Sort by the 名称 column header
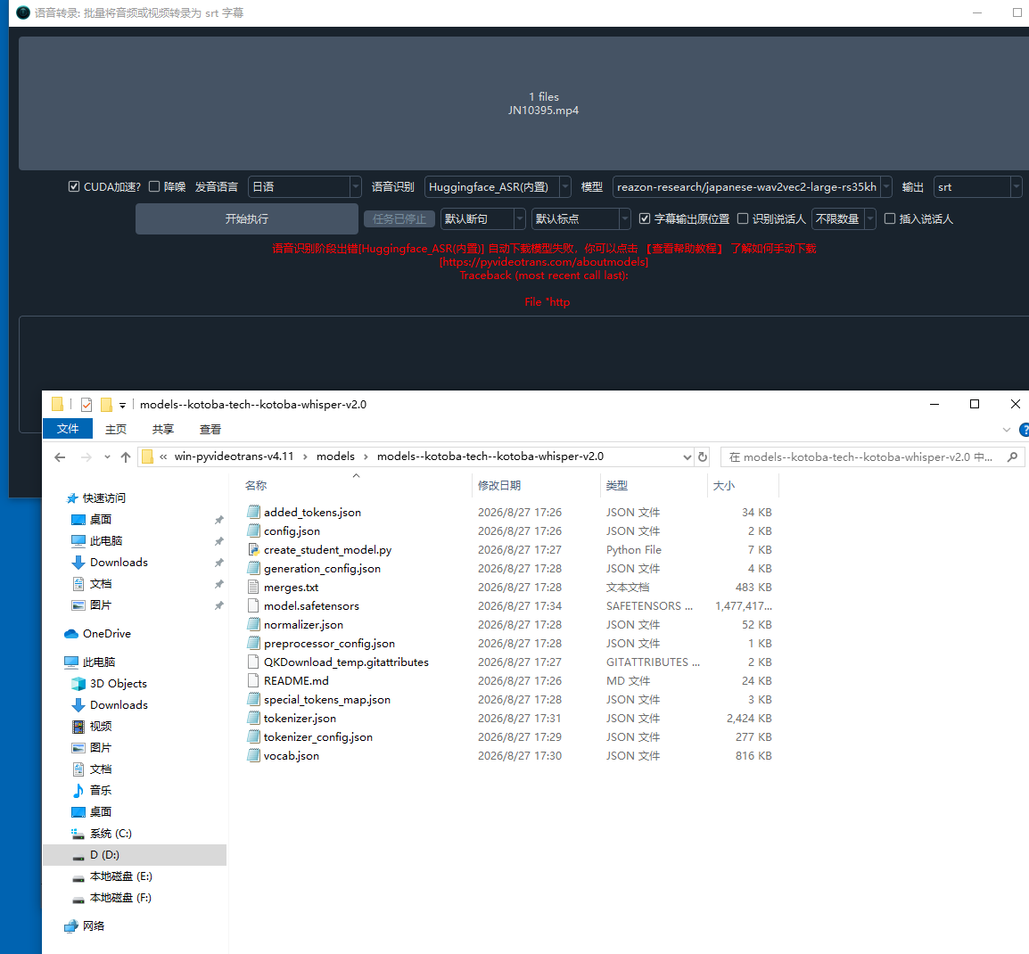 point(256,486)
